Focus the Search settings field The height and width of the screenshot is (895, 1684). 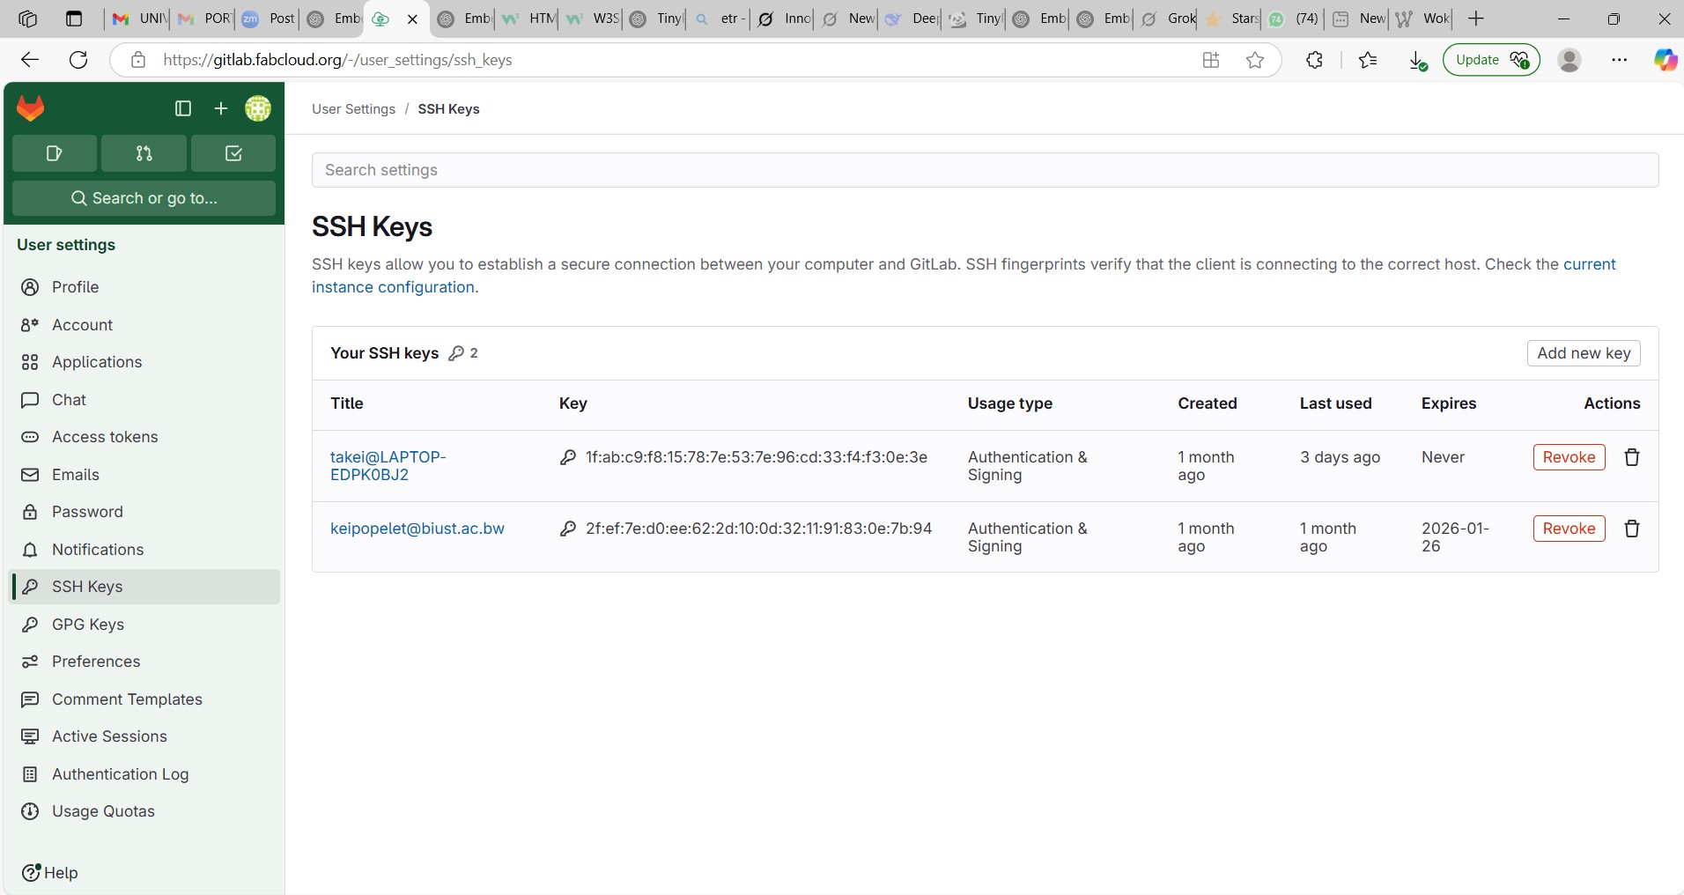click(x=985, y=170)
